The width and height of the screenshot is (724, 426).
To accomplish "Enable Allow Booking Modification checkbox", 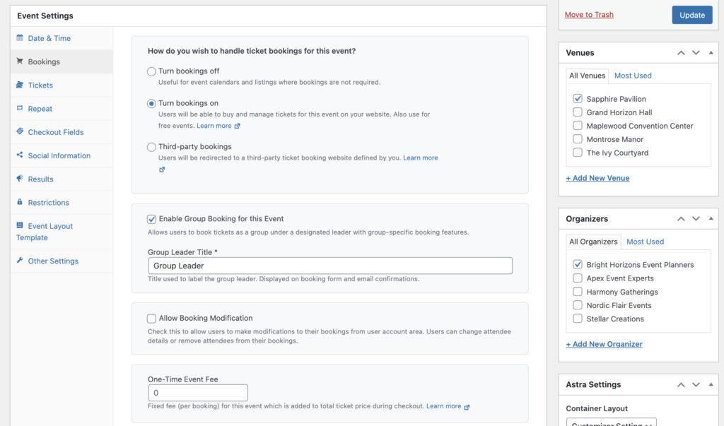I will coord(151,319).
